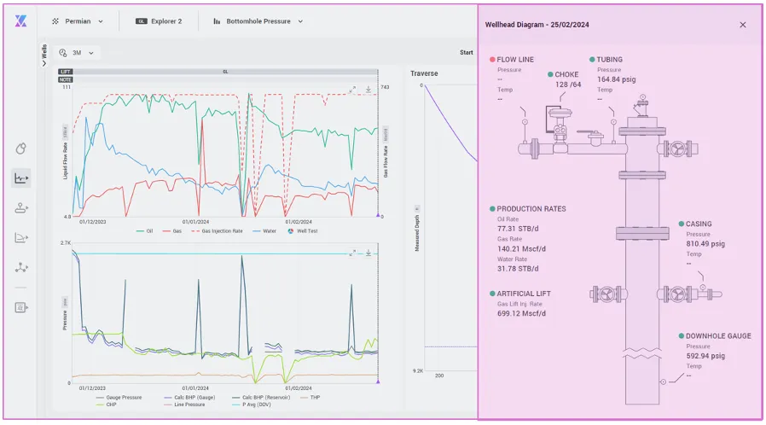Viewport: 766px width, 425px height.
Task: Open the 3M time range dropdown
Action: pyautogui.click(x=76, y=53)
